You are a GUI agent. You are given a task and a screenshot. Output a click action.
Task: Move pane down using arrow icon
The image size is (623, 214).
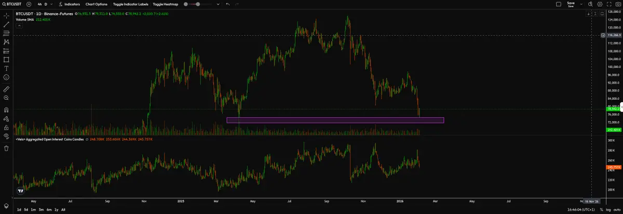tap(589, 15)
